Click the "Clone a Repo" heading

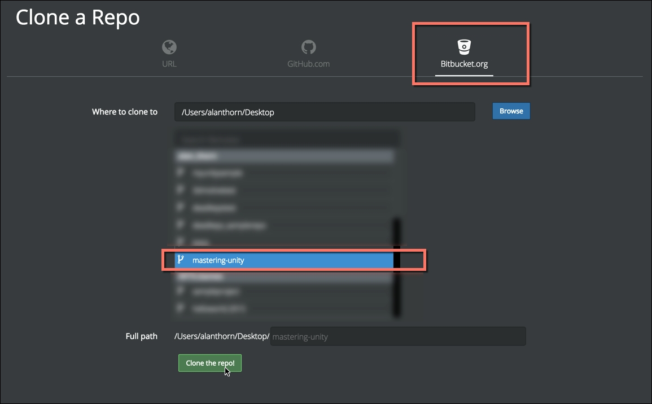78,17
